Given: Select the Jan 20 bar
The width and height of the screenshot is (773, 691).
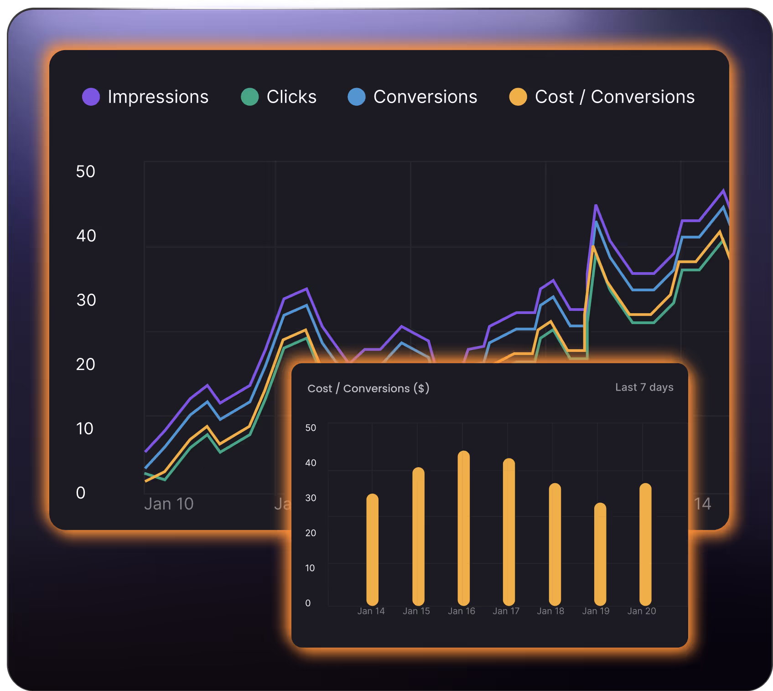Looking at the screenshot, I should (645, 544).
